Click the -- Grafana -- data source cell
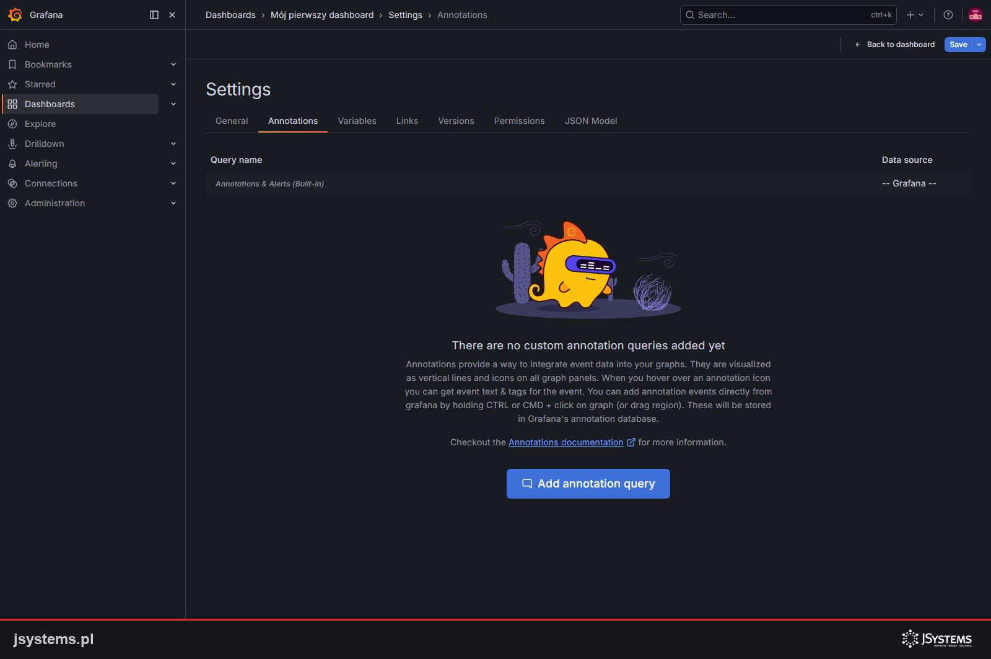 coord(909,183)
